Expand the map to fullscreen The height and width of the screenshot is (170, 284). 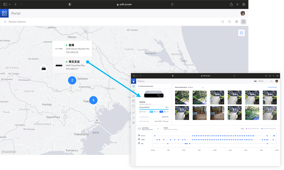(241, 33)
